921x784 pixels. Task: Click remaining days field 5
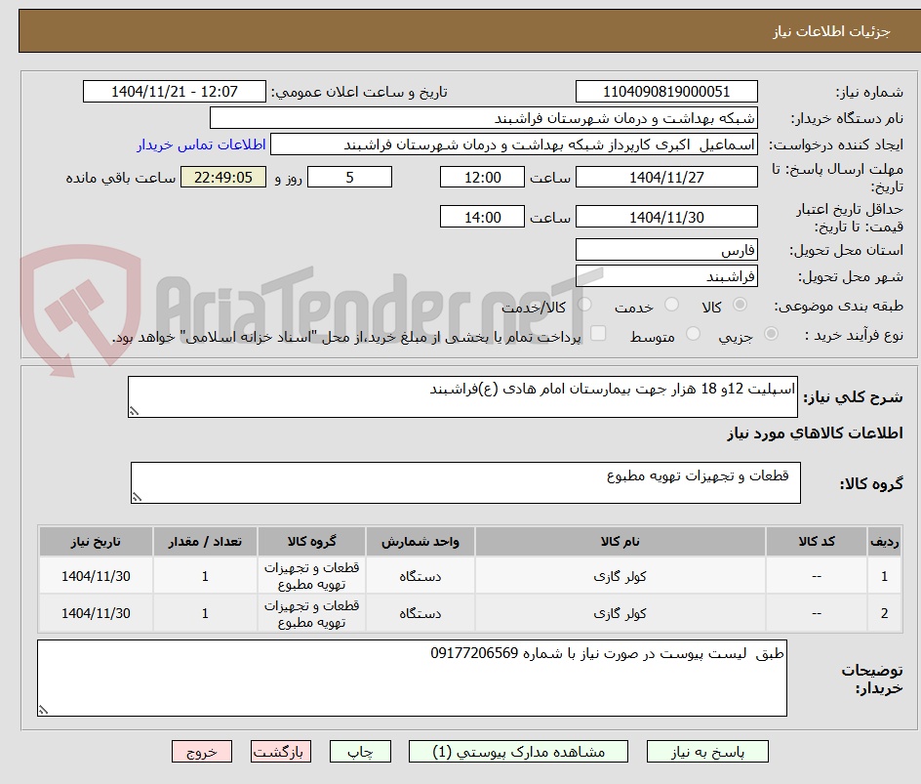coord(349,177)
